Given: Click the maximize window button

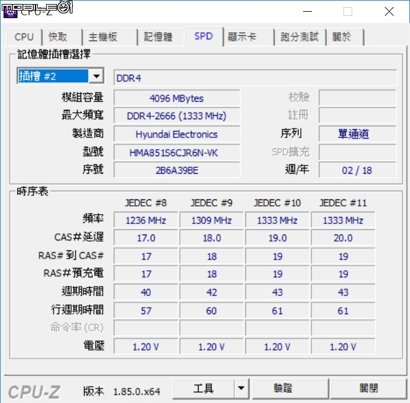Looking at the screenshot, I should point(348,12).
